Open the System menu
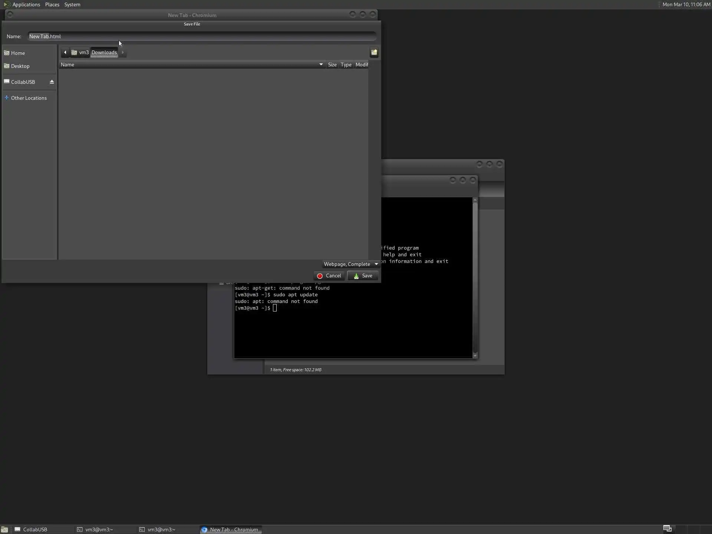 [72, 4]
